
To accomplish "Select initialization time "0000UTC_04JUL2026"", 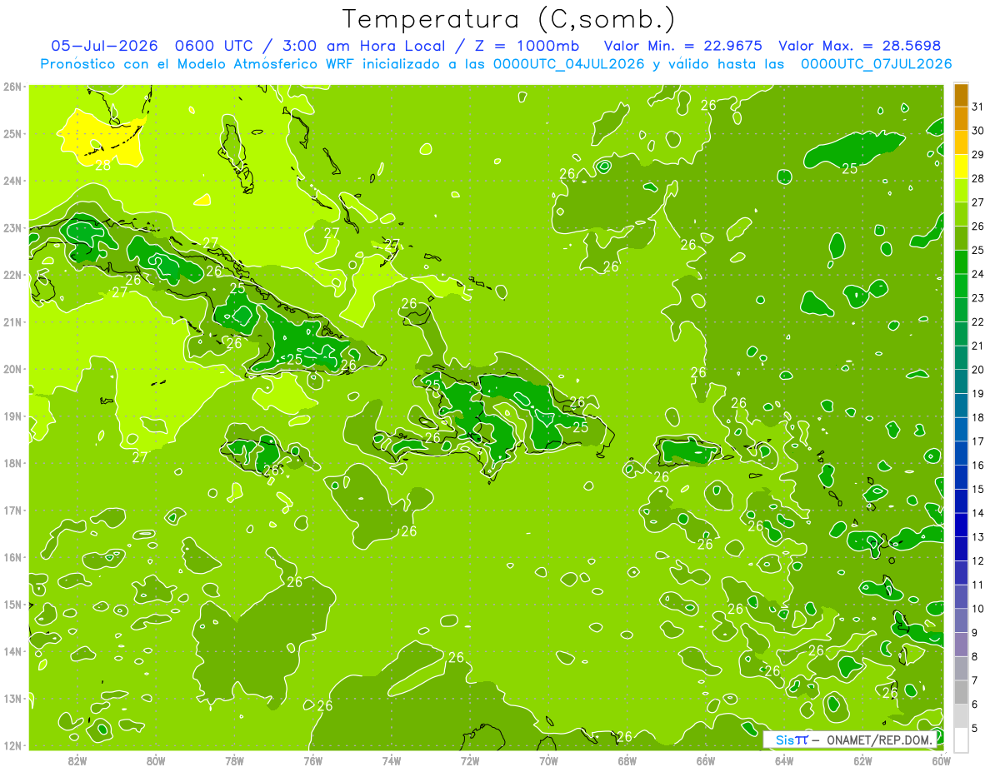I will click(x=569, y=64).
